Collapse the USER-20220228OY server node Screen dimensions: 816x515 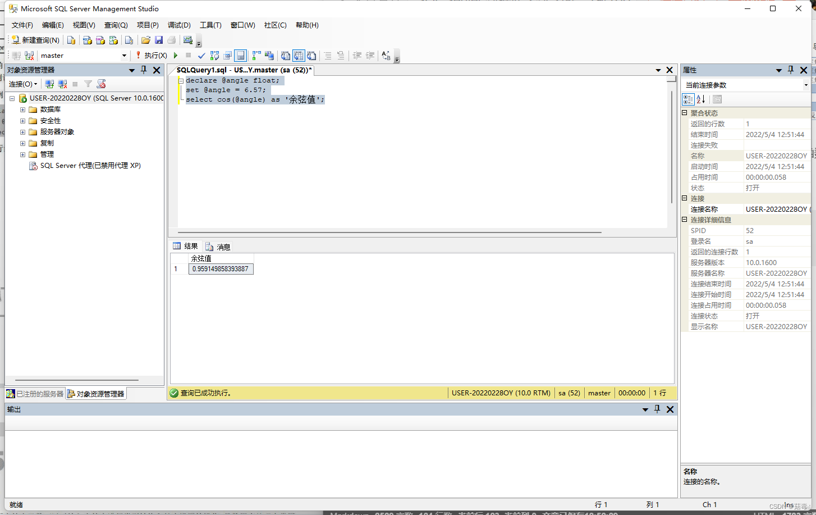[x=12, y=98]
